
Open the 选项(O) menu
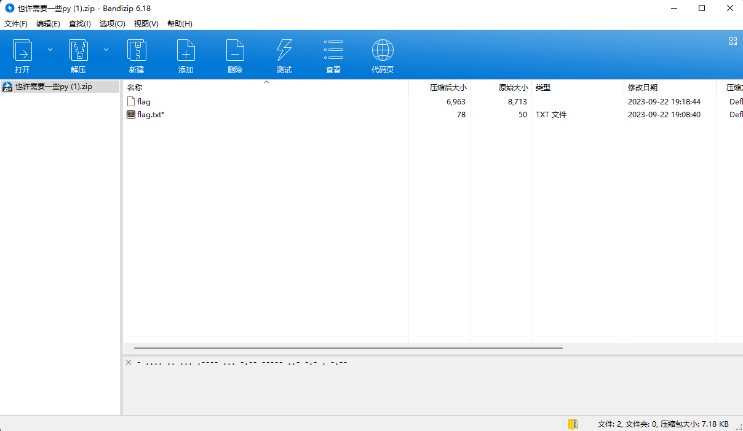112,23
